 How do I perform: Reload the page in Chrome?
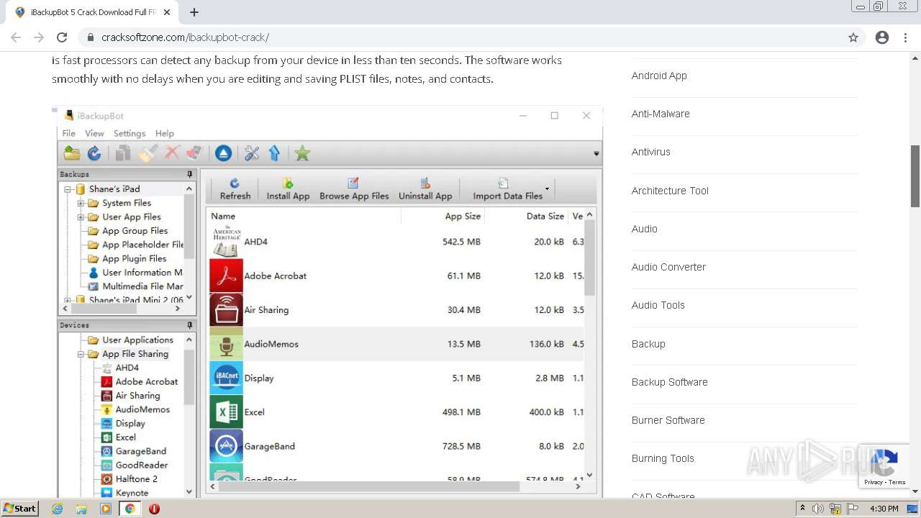tap(62, 37)
